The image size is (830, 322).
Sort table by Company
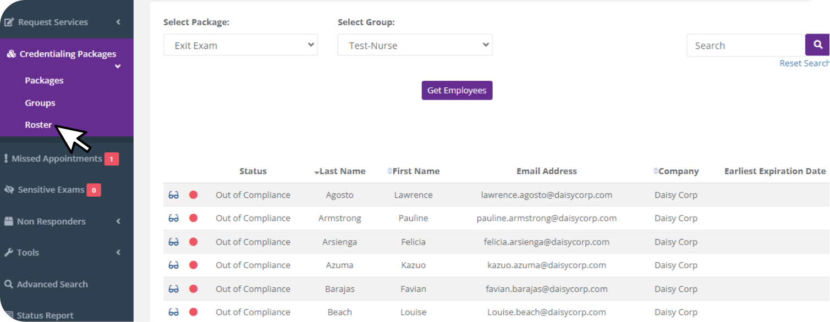coord(676,171)
